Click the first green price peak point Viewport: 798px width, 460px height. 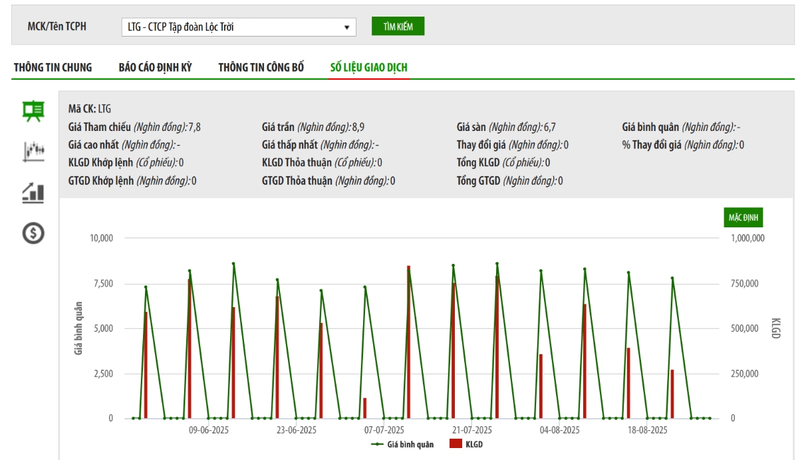146,287
